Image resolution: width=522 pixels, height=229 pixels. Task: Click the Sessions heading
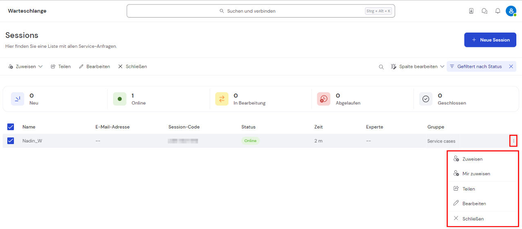[22, 35]
